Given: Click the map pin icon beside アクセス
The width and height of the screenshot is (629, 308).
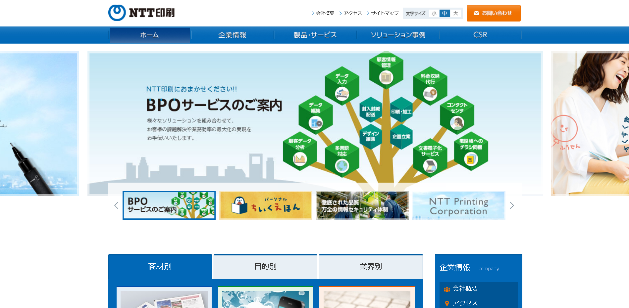Looking at the screenshot, I should point(447,303).
